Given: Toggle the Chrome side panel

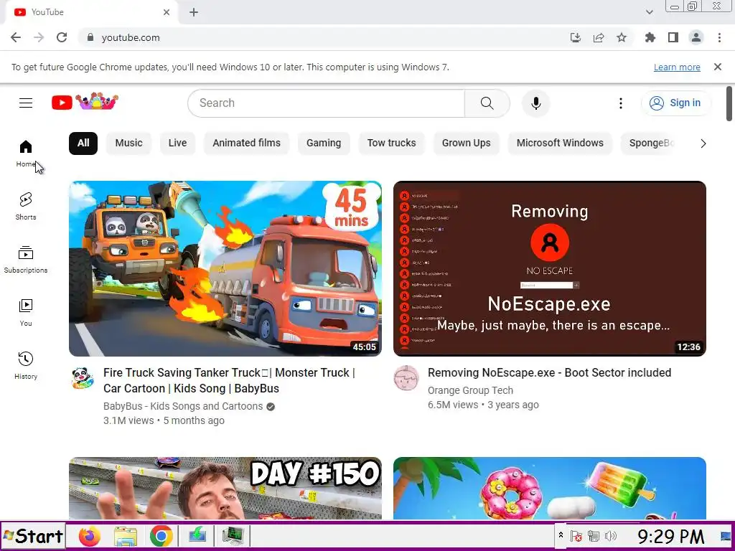Looking at the screenshot, I should tap(673, 37).
